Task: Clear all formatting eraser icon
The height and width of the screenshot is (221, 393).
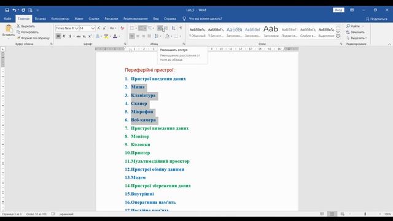Action: 122,28
